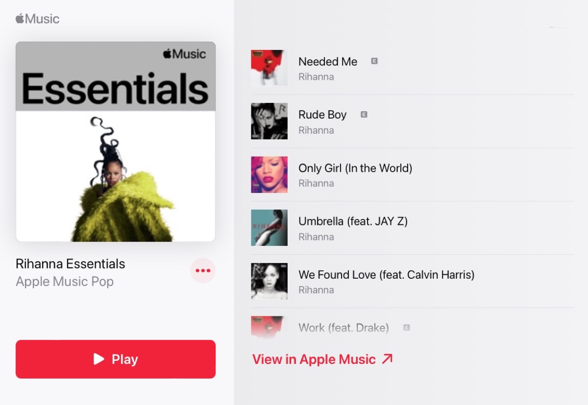Click the We Found Love album thumbnail

269,281
